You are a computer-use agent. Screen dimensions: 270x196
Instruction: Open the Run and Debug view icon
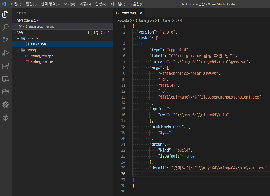5,53
